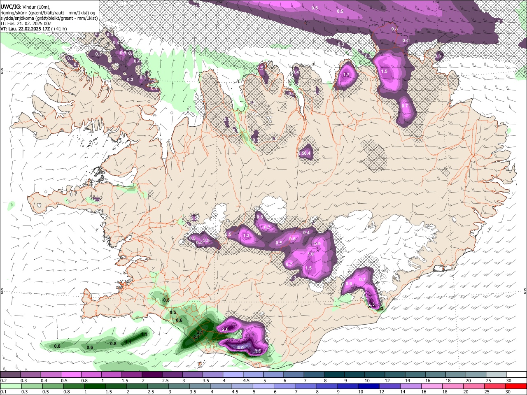Click the '64N' latitude label on the right edge
Viewport: 527px width, 395px height.
click(x=525, y=290)
